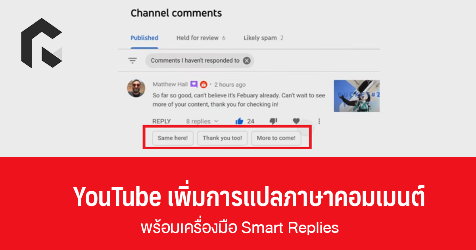
Task: Open the video thumbnail beside the comment
Action: (357, 96)
